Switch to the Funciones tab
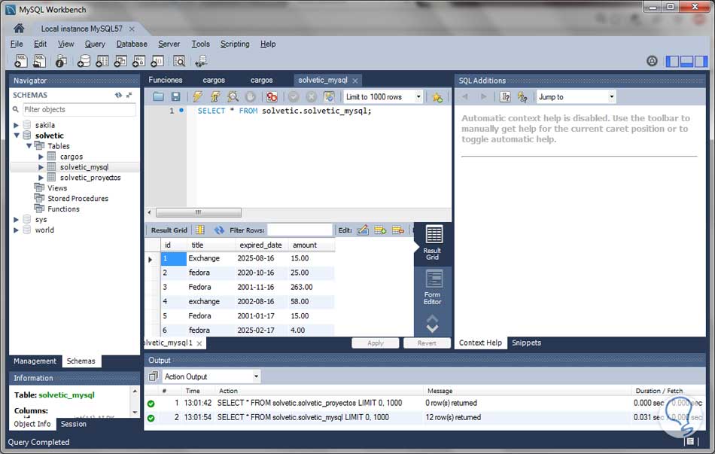The image size is (715, 454). coord(165,80)
